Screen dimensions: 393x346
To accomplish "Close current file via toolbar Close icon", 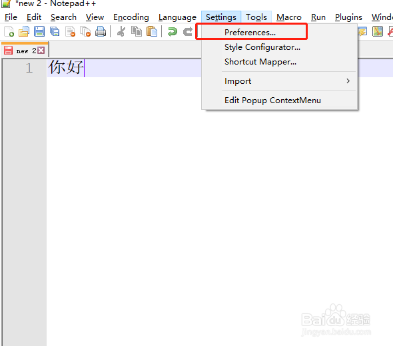I will [70, 31].
